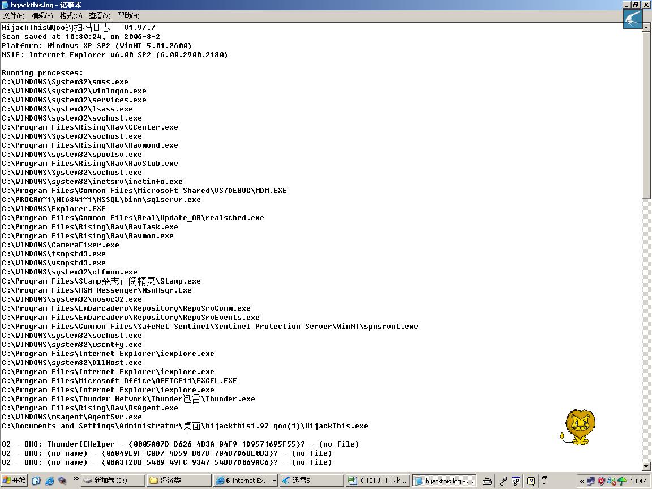This screenshot has width=652, height=489.
Task: Open the 帮助(H) menu
Action: coord(128,16)
